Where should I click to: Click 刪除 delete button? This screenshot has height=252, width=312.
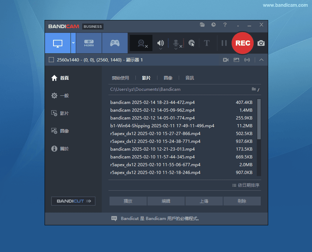point(242,201)
